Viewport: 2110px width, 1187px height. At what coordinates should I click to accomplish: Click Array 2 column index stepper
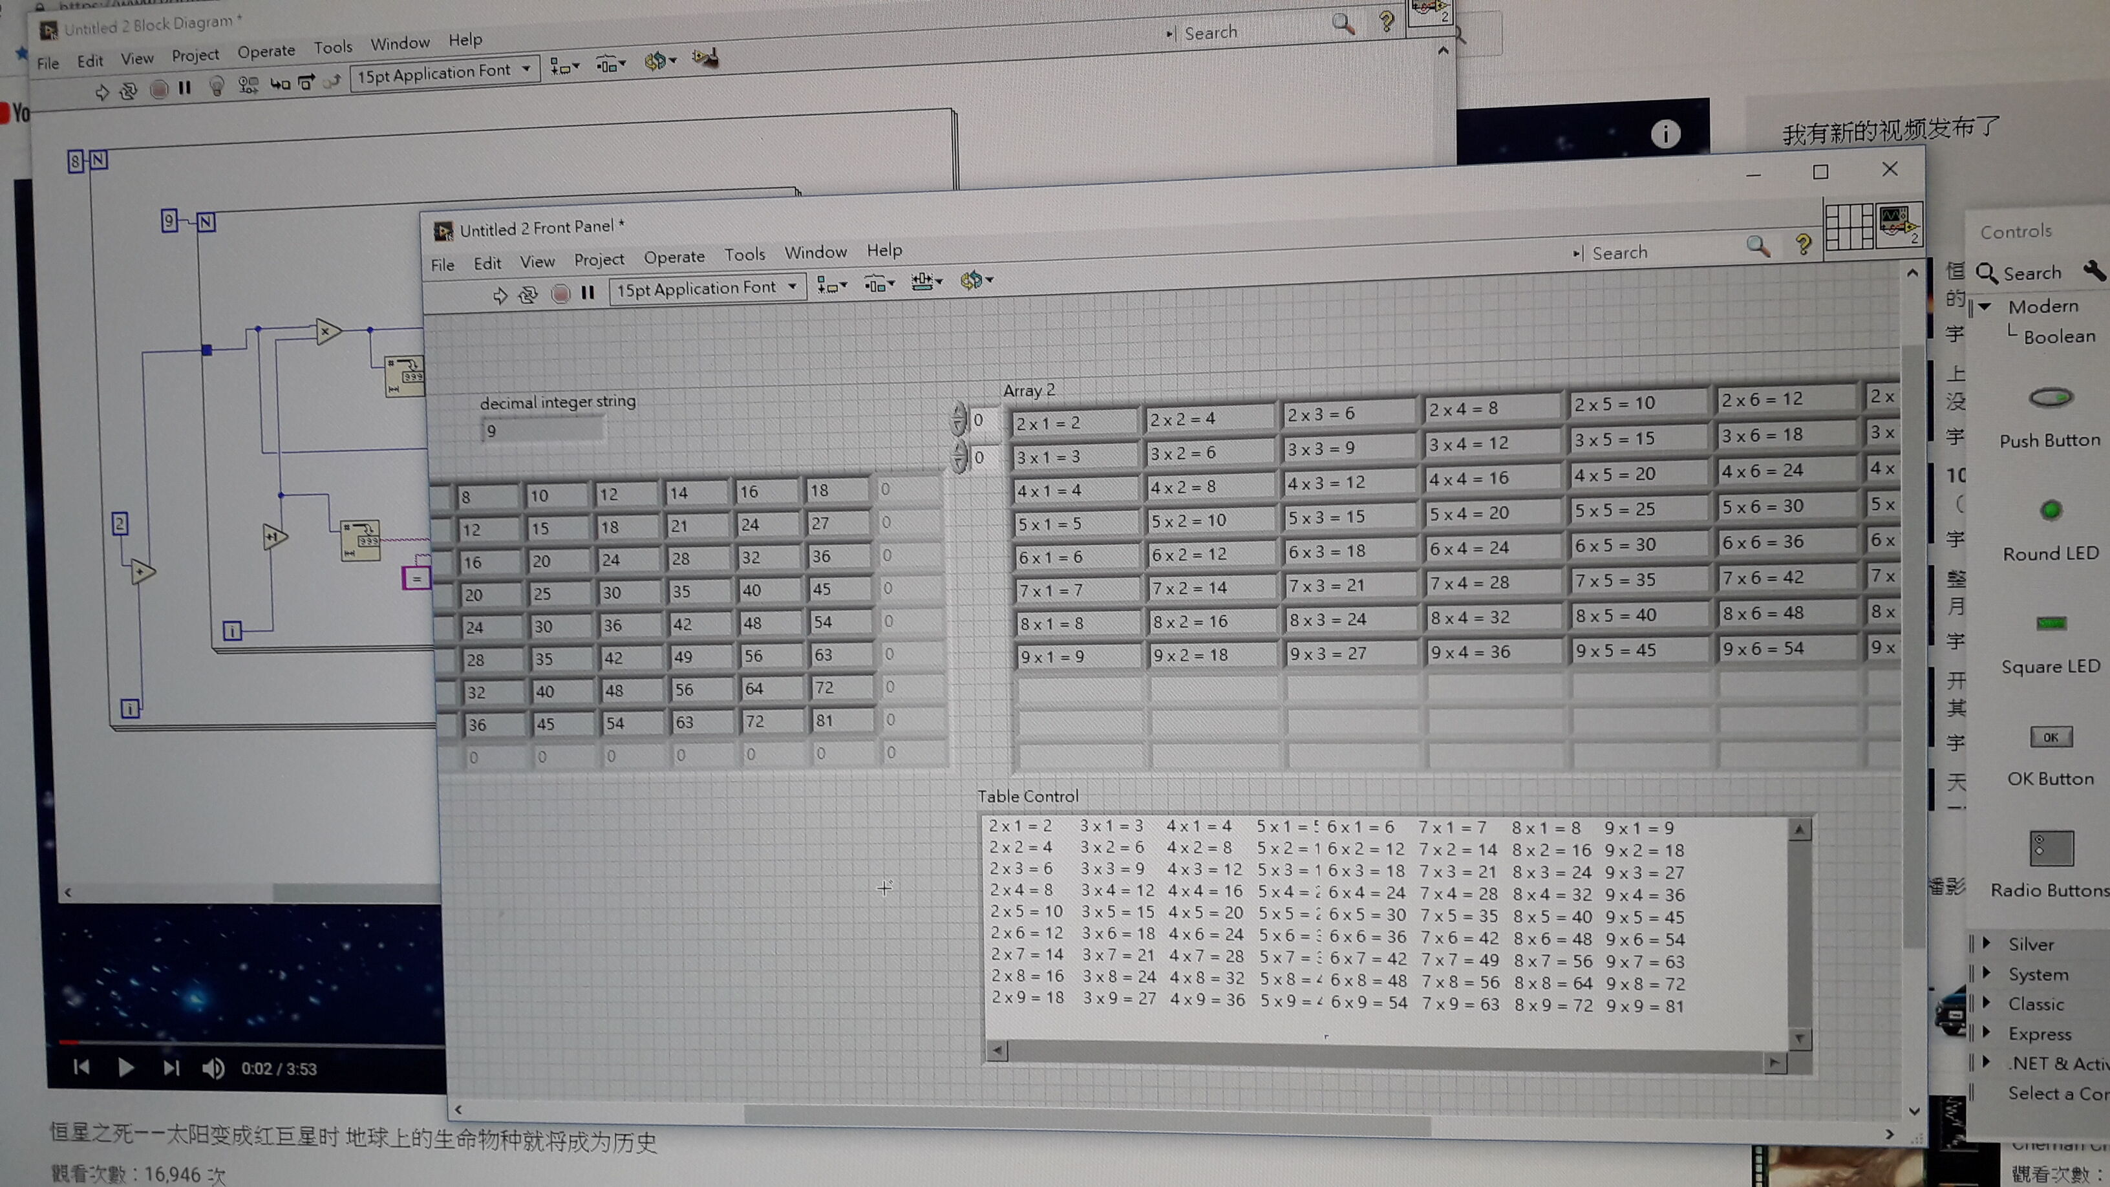959,457
